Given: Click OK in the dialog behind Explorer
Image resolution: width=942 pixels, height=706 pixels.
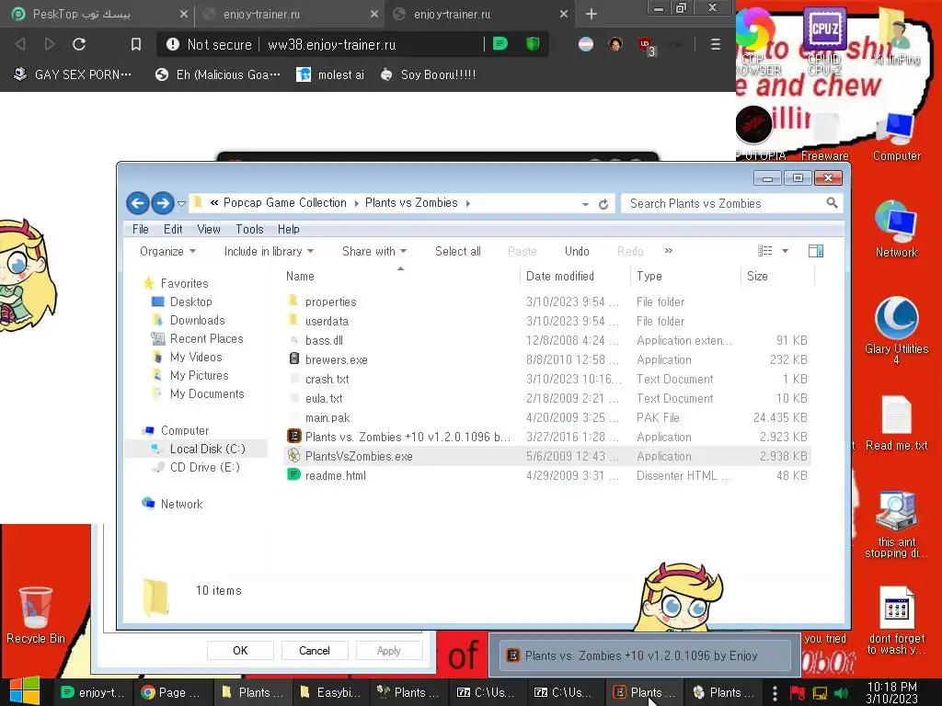Looking at the screenshot, I should pos(240,651).
